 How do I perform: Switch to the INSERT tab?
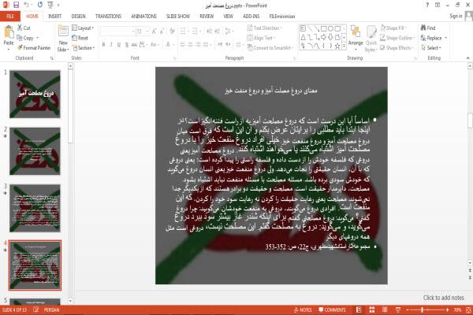pyautogui.click(x=54, y=16)
